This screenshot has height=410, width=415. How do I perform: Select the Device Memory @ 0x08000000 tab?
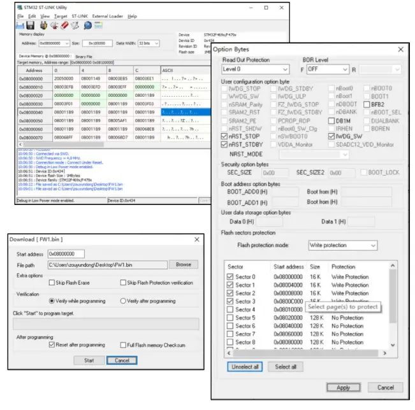pyautogui.click(x=45, y=56)
